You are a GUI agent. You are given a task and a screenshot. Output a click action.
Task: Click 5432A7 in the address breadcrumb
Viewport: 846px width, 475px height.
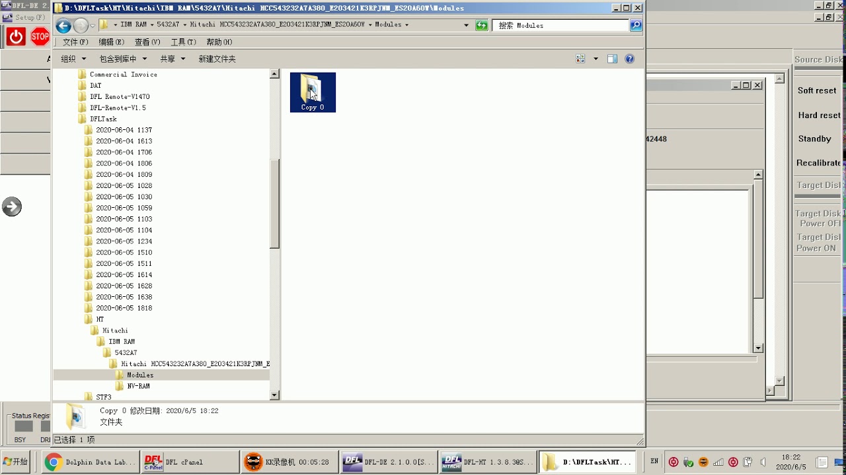pyautogui.click(x=168, y=24)
